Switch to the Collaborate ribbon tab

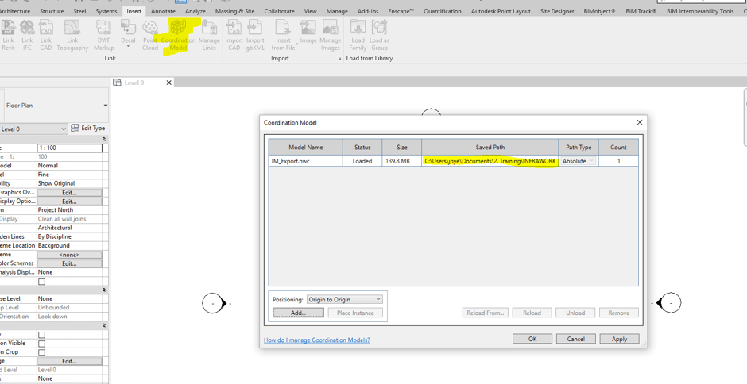tap(279, 11)
